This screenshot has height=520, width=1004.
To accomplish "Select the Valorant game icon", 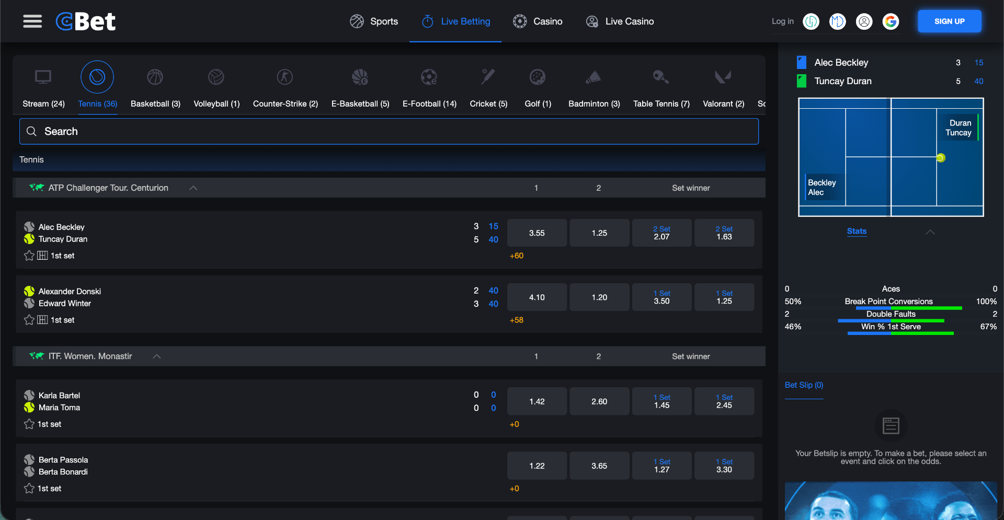I will pyautogui.click(x=723, y=77).
